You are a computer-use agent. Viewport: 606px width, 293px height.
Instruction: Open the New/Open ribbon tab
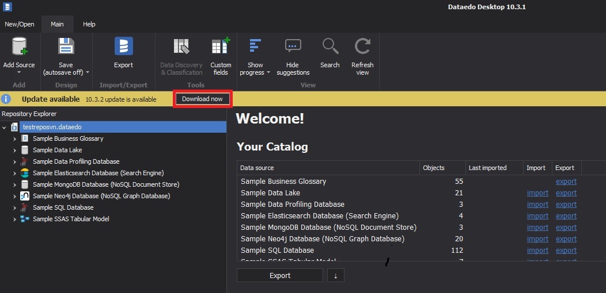(20, 24)
